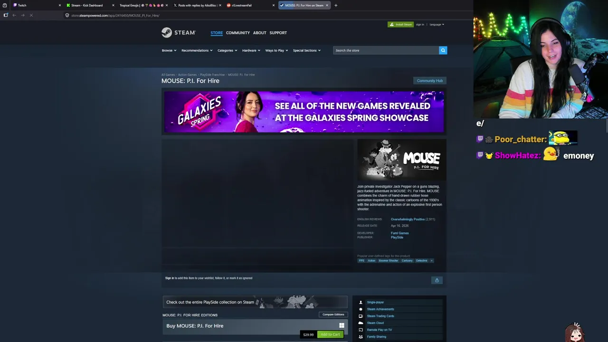Click the plus button to add tags

(431, 261)
